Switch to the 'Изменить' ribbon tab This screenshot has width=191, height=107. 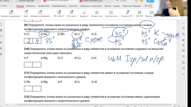(x=30, y=6)
